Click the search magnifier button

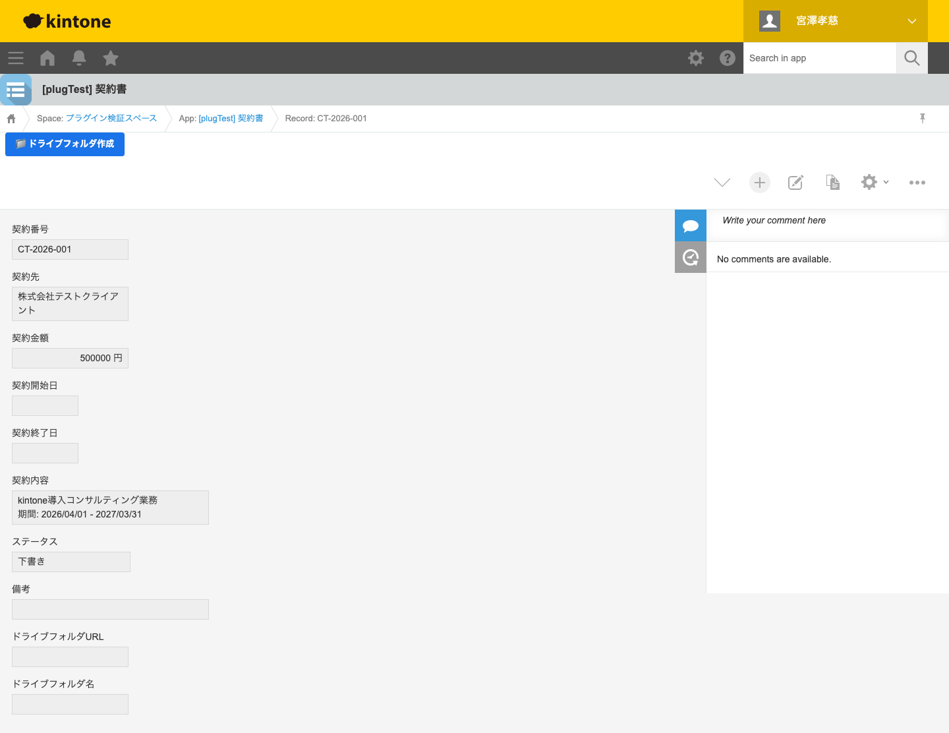[x=912, y=58]
